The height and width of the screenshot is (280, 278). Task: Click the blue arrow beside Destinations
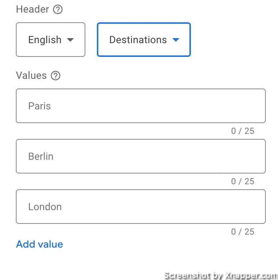point(176,40)
